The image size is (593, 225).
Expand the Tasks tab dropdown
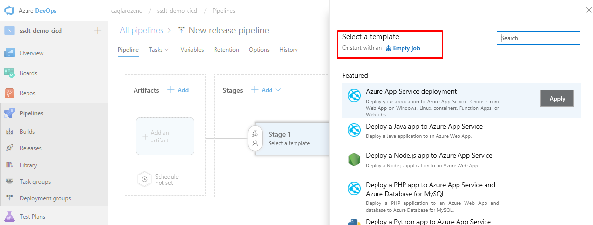[x=166, y=50]
